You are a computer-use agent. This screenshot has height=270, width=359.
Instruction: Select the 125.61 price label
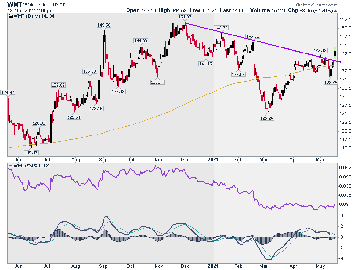74,117
